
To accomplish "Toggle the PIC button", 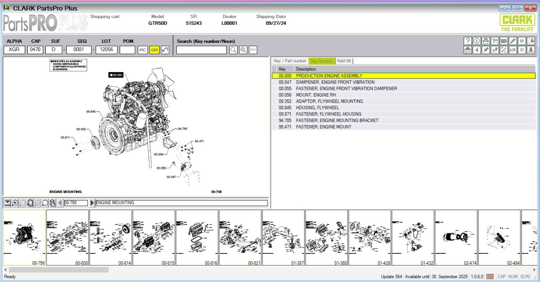I will (x=143, y=50).
